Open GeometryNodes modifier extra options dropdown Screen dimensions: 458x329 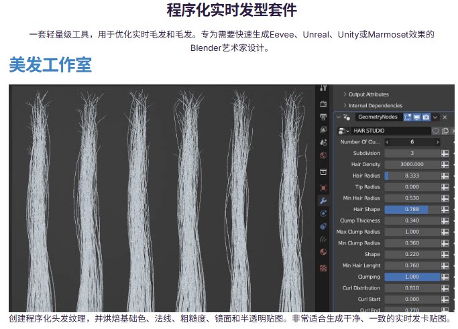pos(435,117)
